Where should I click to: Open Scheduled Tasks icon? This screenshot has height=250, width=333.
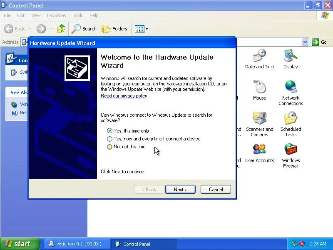coord(291,124)
